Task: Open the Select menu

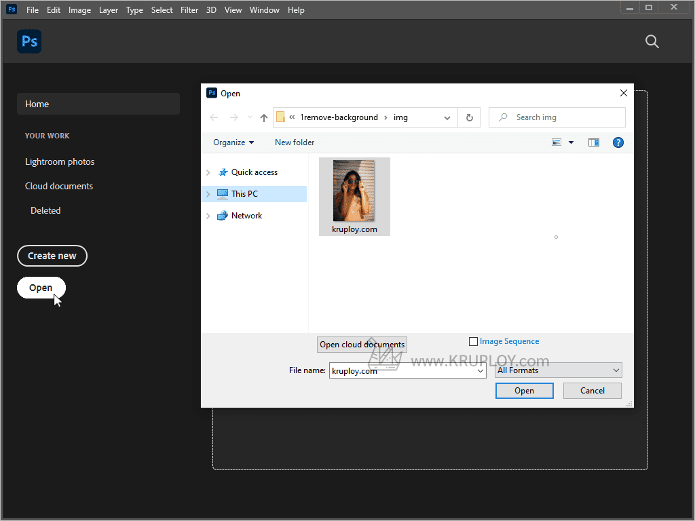Action: tap(162, 9)
